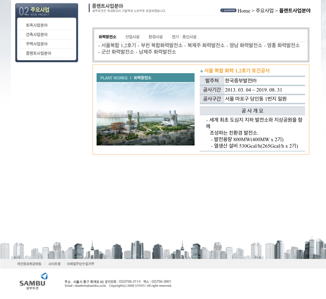Open 토목사업분야 in sidebar menu
This screenshot has width=326, height=299.
tap(37, 25)
